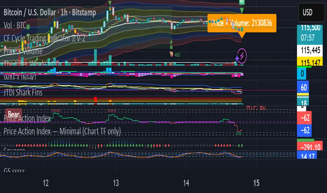Screen dimensions: 327x193
Task: Click the green up arrow above the 46D label
Action: pyautogui.click(x=171, y=42)
